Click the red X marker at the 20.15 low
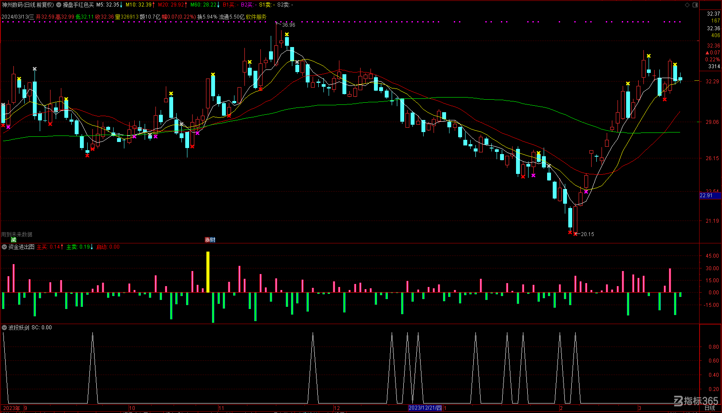The height and width of the screenshot is (413, 722). (x=575, y=234)
